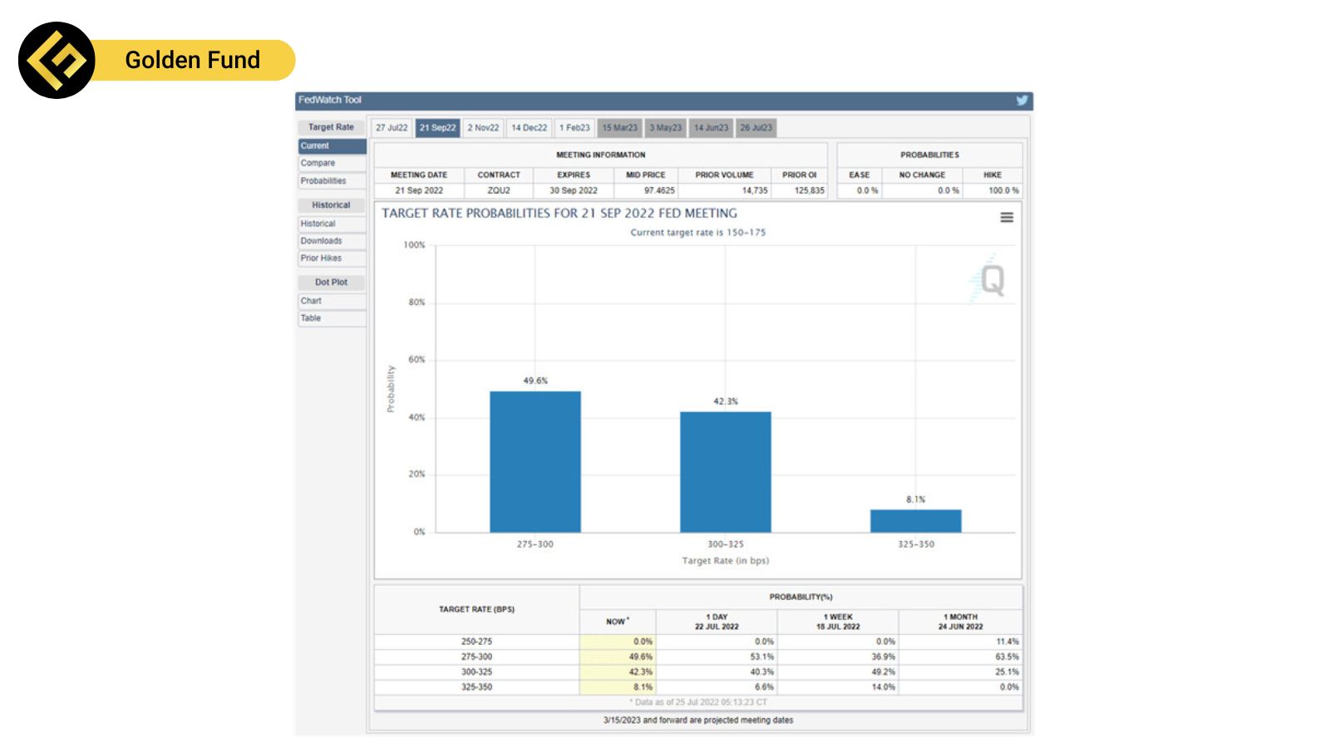Open Current under Target Rate
Screen dimensions: 1330x748
(332, 146)
